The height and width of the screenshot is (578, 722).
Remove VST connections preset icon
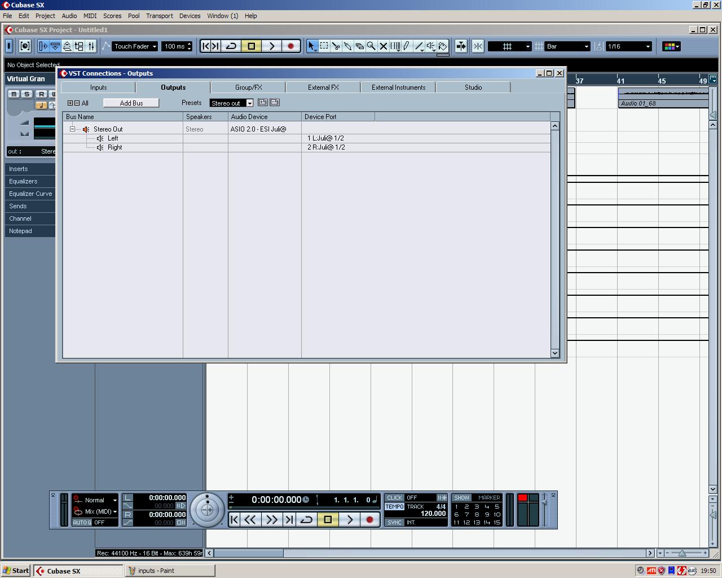tap(275, 102)
